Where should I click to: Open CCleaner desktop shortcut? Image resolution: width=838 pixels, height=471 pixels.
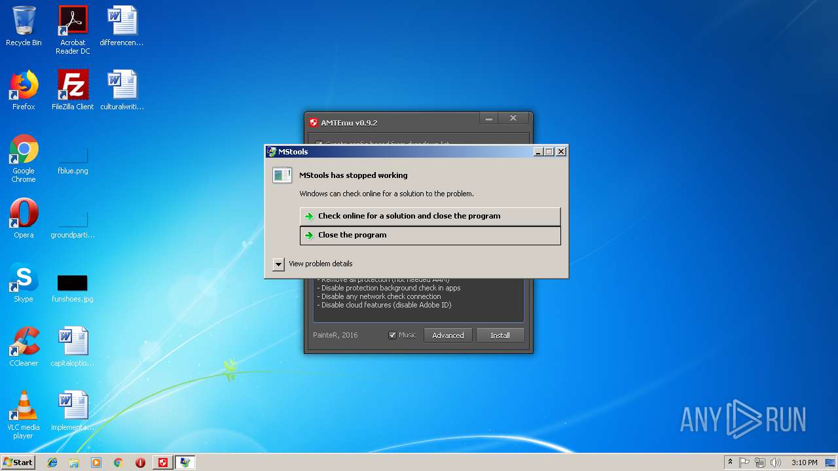tap(24, 347)
